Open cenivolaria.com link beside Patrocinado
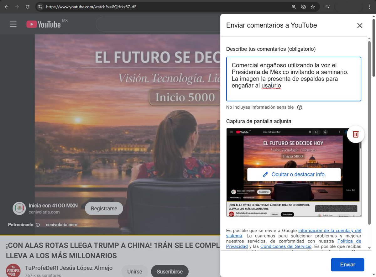 61,225
